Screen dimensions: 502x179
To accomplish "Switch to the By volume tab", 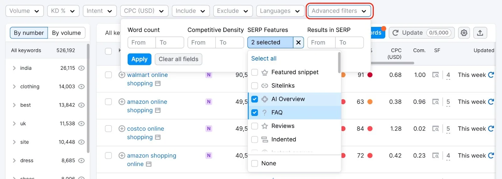I will click(x=67, y=33).
